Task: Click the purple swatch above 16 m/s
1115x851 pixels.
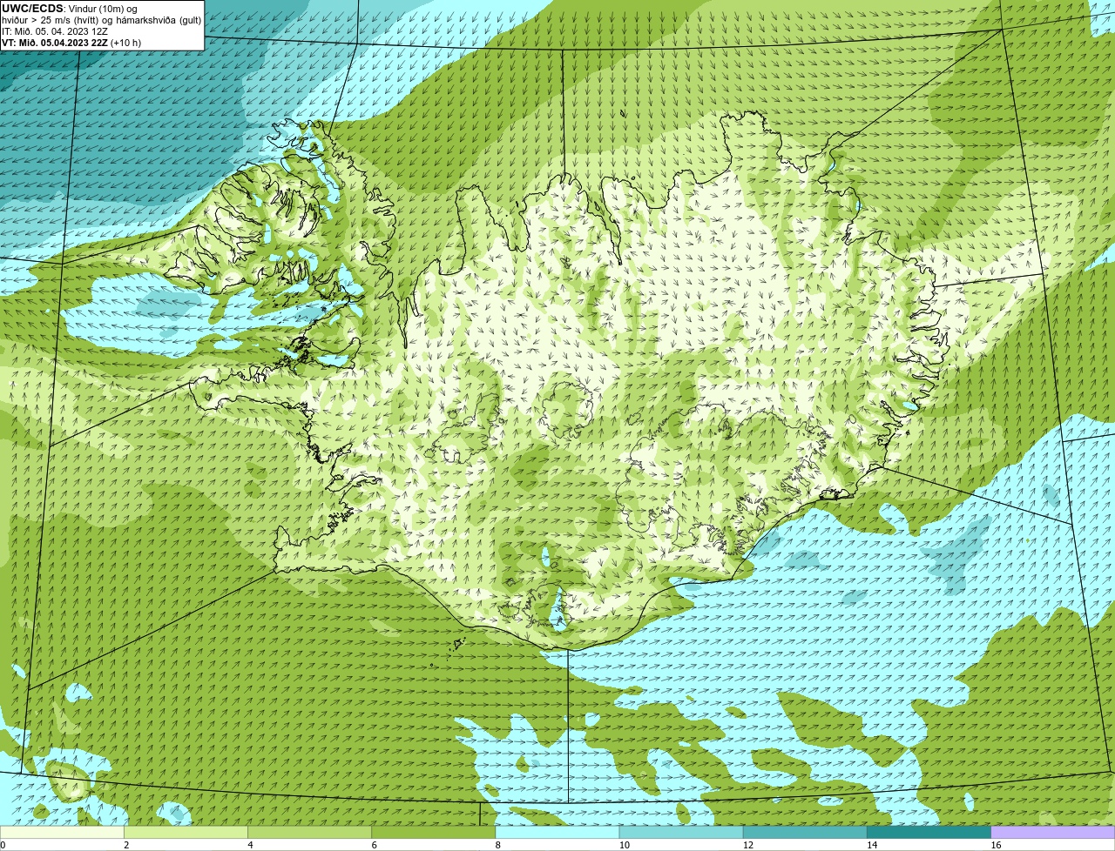Action: (1053, 833)
